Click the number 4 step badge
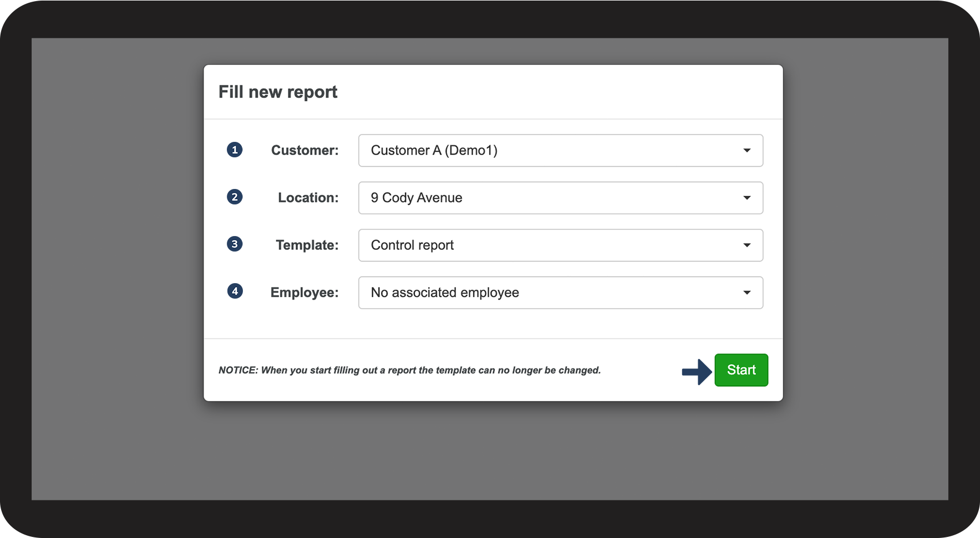 (235, 291)
